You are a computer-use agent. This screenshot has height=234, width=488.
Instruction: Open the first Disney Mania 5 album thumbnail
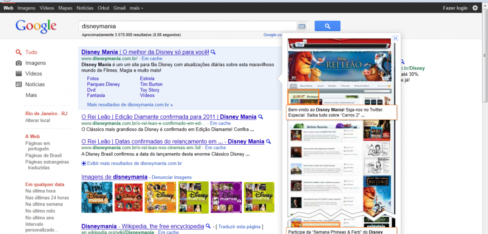pyautogui.click(x=97, y=197)
